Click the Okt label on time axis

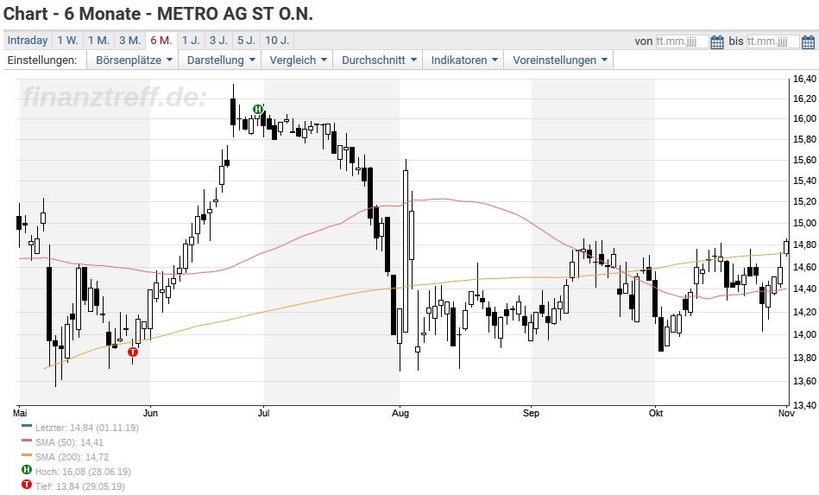656,413
